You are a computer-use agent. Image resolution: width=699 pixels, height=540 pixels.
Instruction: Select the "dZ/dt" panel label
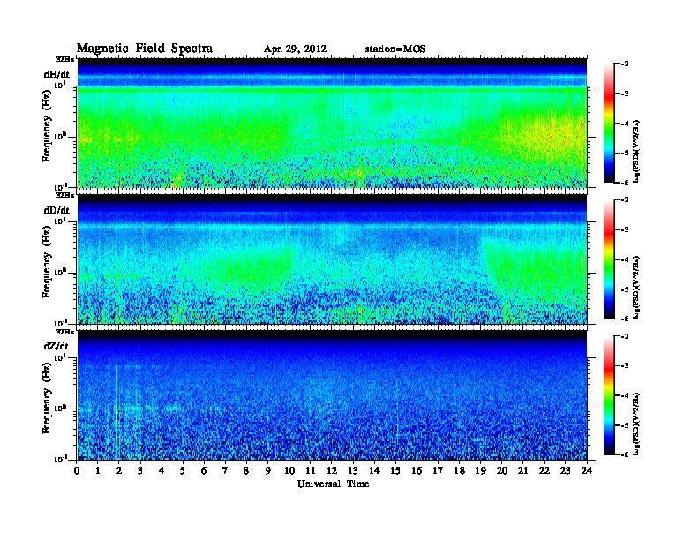coord(56,346)
